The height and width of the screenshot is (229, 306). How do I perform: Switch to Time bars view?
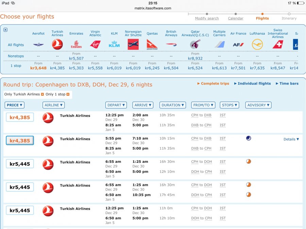tap(287, 83)
